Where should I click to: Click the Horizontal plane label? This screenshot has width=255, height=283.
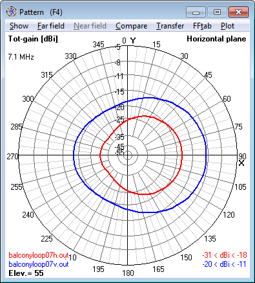pos(216,39)
